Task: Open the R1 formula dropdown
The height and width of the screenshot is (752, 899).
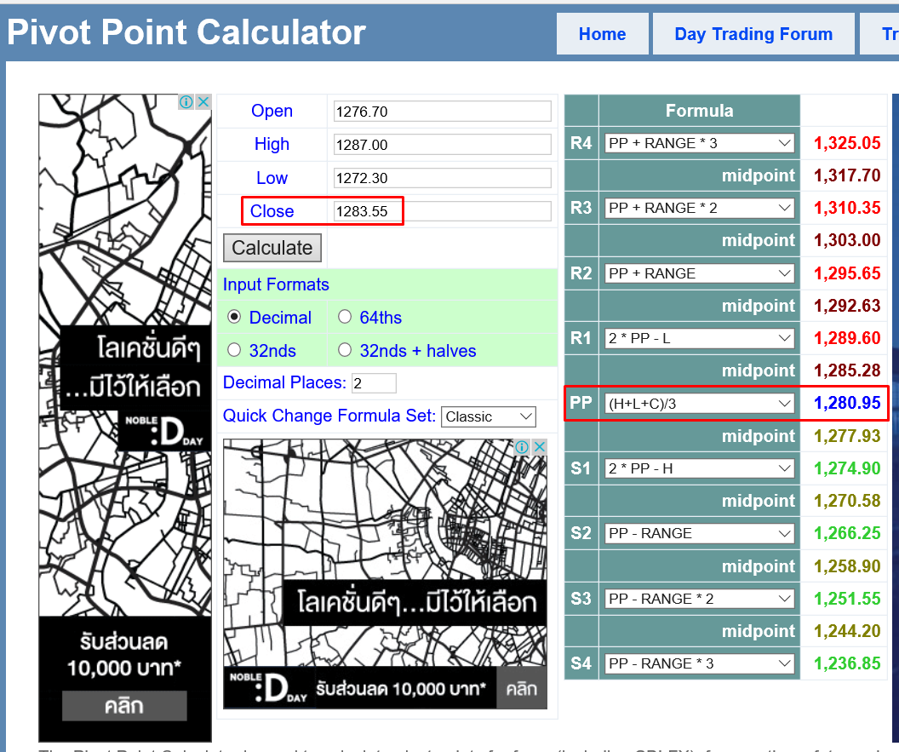Action: [700, 338]
